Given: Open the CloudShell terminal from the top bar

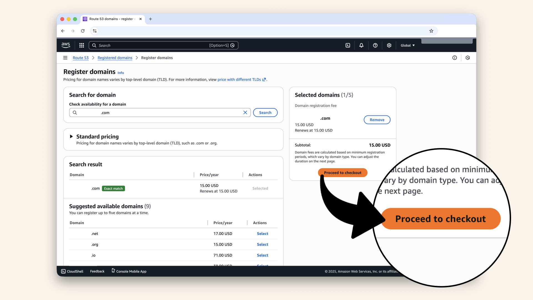Looking at the screenshot, I should point(348,45).
